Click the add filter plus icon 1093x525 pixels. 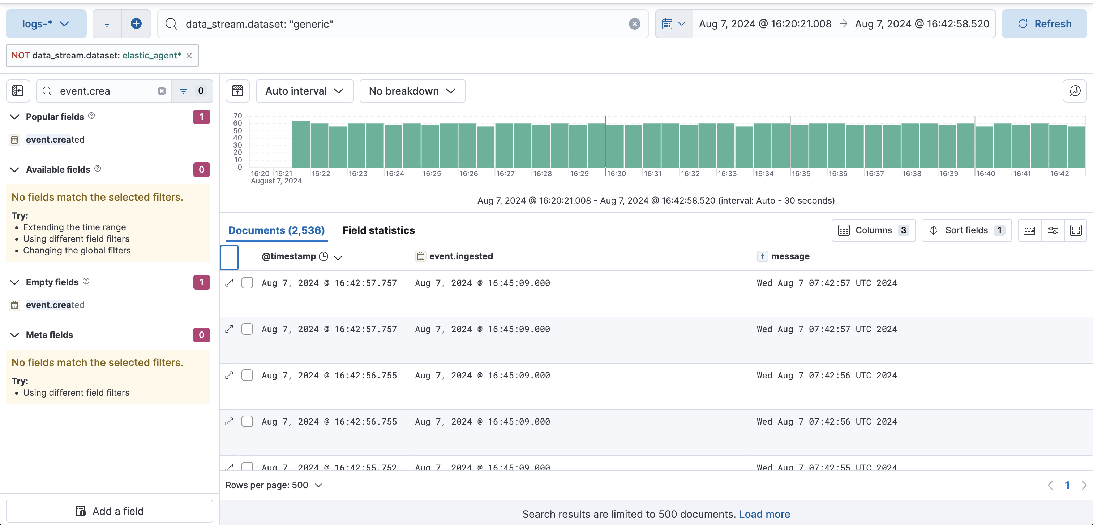click(x=136, y=24)
